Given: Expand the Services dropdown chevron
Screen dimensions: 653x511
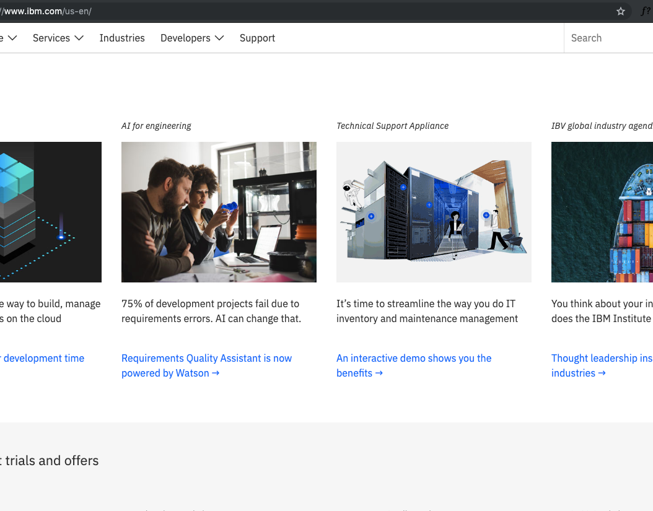Looking at the screenshot, I should 79,38.
